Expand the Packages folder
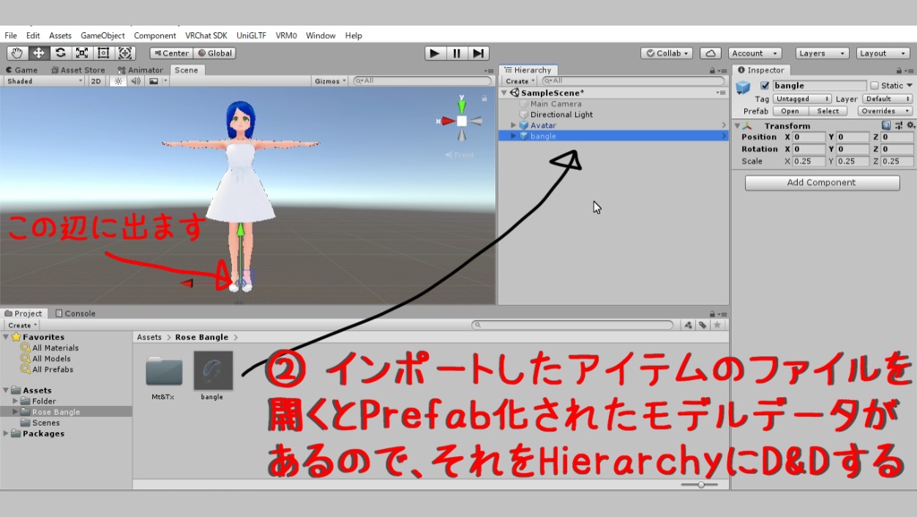Image resolution: width=917 pixels, height=517 pixels. click(x=6, y=434)
